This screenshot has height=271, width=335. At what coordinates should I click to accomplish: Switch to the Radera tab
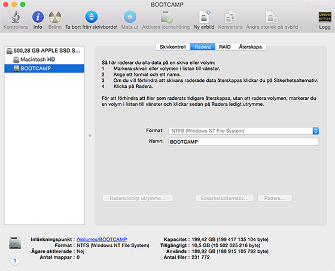[203, 47]
